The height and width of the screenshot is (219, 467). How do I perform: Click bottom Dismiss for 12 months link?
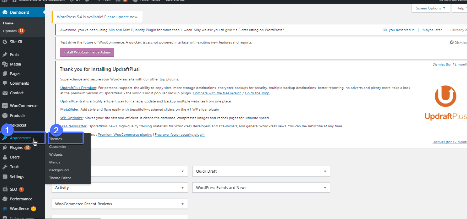point(450,142)
